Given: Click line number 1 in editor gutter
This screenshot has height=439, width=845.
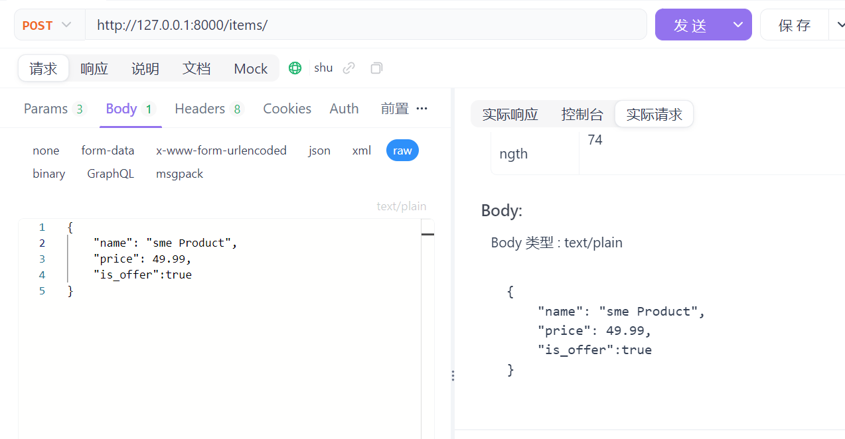Looking at the screenshot, I should pyautogui.click(x=42, y=227).
